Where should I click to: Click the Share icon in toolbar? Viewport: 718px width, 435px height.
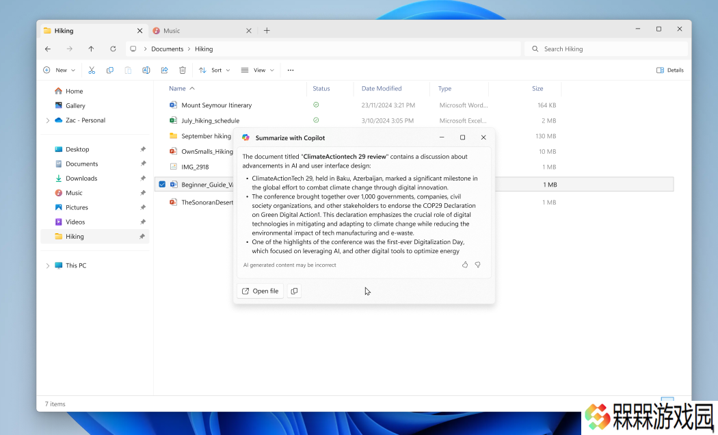[x=164, y=70]
